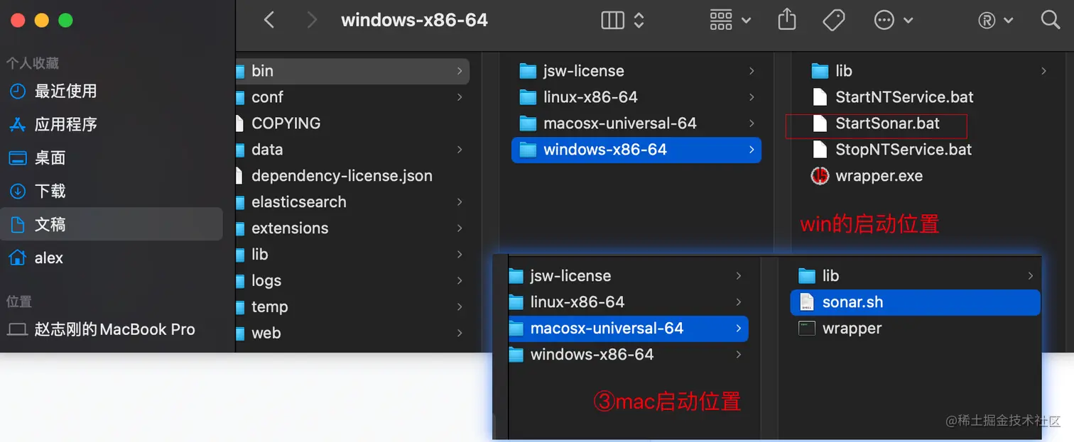The width and height of the screenshot is (1074, 442).
Task: Click folder icon of upper jsw-license
Action: (528, 71)
